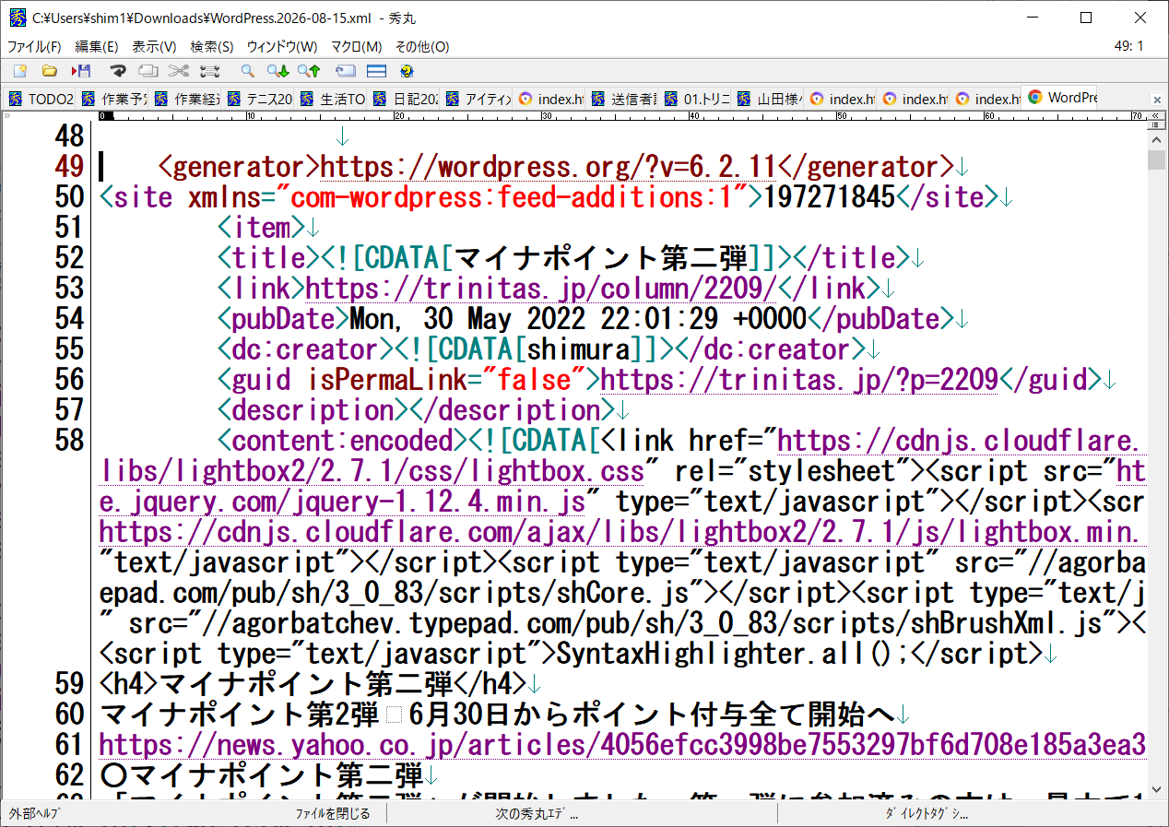Switch to the テニス20 tab

pos(260,99)
